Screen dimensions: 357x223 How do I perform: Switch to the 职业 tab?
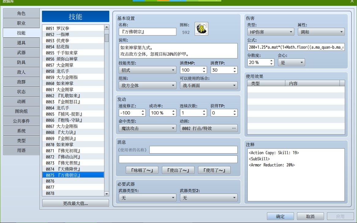21,23
